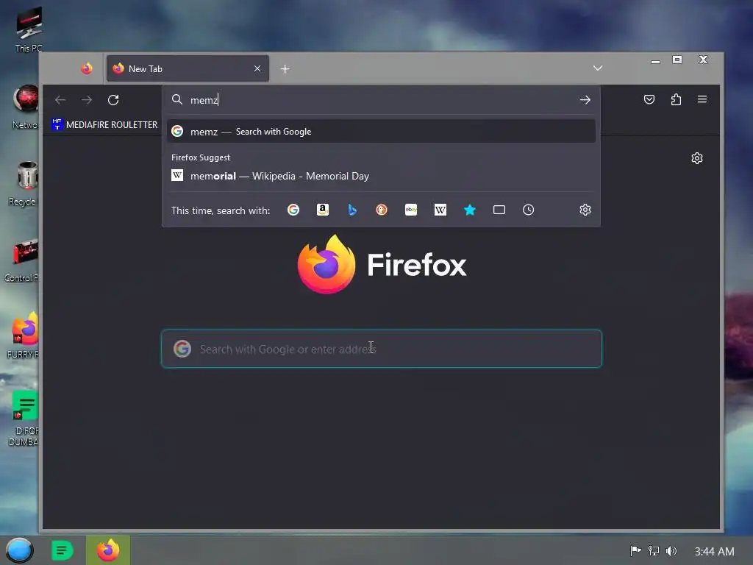Search this time with Amazon icon
This screenshot has height=565, width=753.
point(323,210)
